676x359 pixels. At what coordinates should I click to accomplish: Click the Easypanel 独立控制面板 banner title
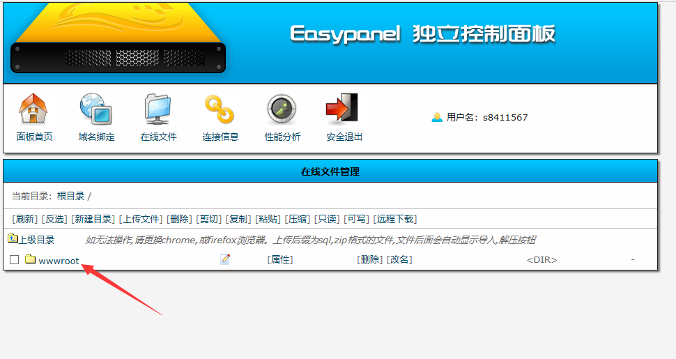point(422,33)
